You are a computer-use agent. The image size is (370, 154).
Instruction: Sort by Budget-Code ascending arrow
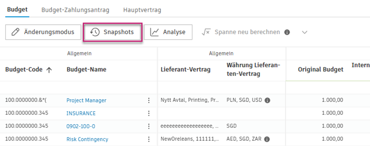pyautogui.click(x=49, y=70)
